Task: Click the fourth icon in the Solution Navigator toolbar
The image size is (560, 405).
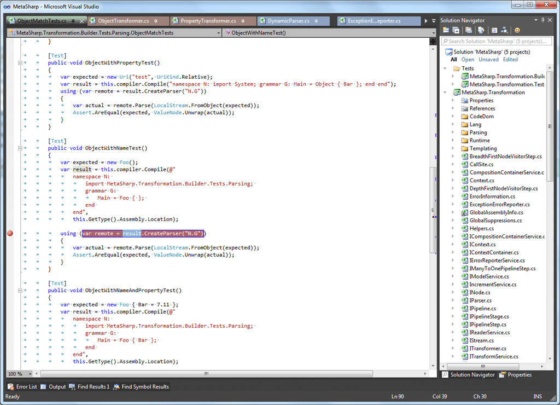Action: tap(481, 31)
